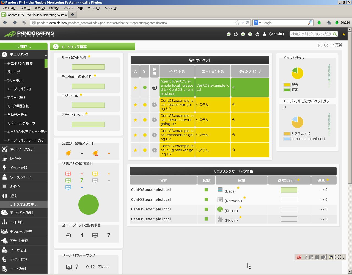Viewport: 352px width, 275px height.
Task: Open the 表示(V) menu
Action: click(40, 8)
